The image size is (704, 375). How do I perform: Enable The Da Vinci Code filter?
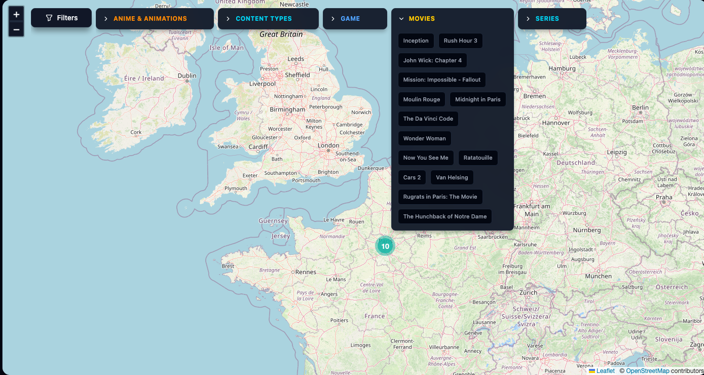click(428, 119)
